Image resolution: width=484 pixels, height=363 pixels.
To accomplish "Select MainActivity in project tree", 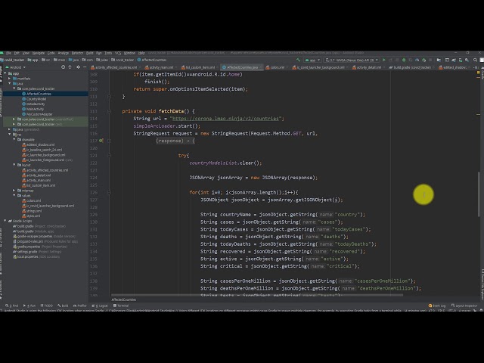I will [x=35, y=109].
